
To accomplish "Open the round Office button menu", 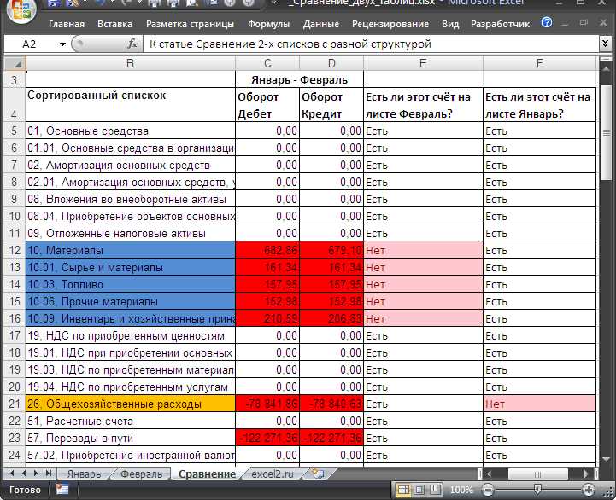I will (x=21, y=9).
